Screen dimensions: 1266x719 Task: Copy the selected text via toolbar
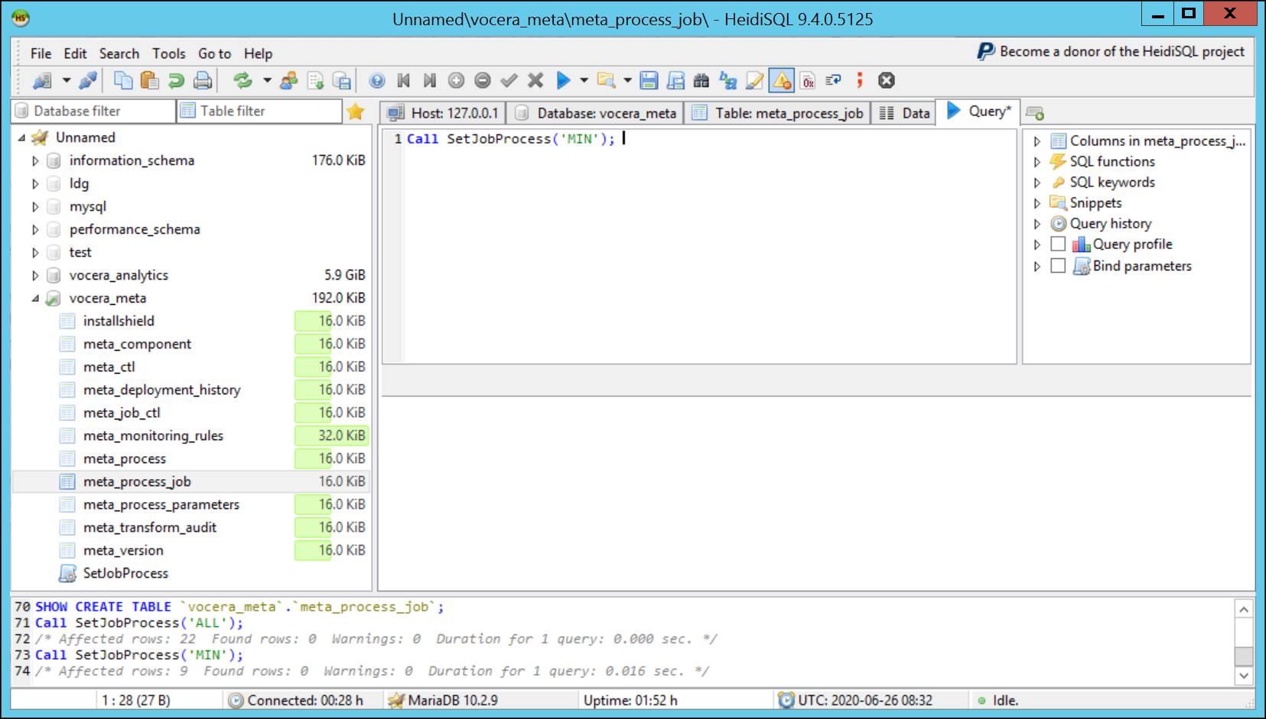coord(122,80)
